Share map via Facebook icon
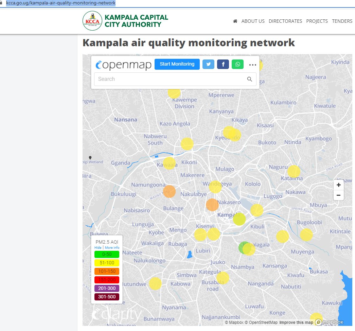 coord(223,64)
